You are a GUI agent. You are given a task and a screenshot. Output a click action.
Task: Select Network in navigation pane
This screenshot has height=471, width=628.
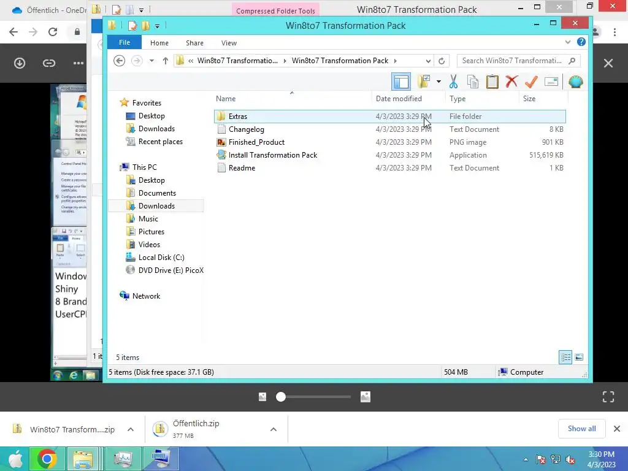(x=146, y=296)
